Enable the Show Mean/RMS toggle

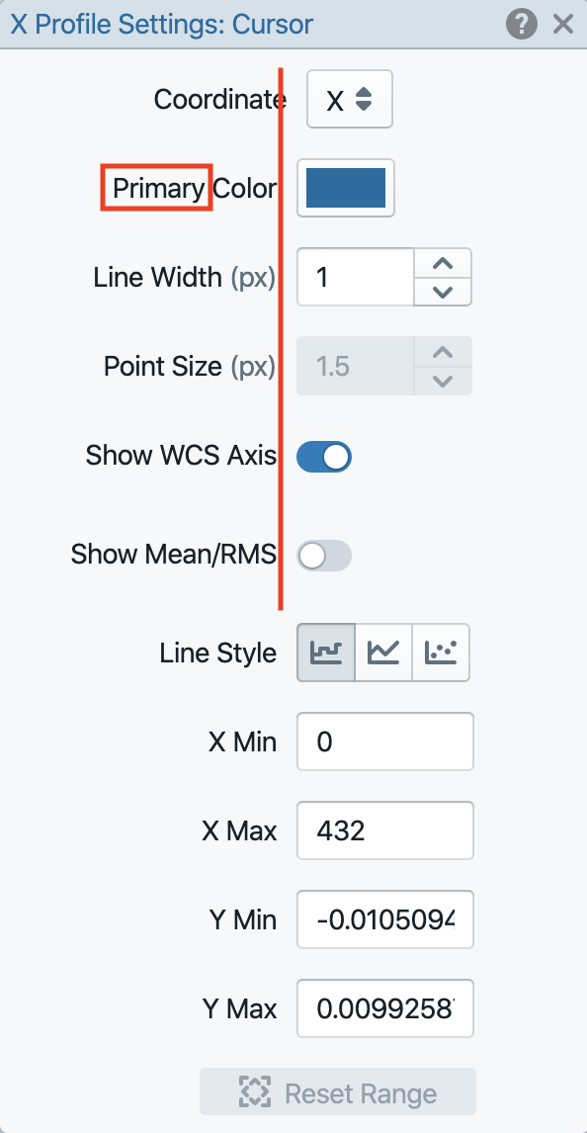click(324, 556)
